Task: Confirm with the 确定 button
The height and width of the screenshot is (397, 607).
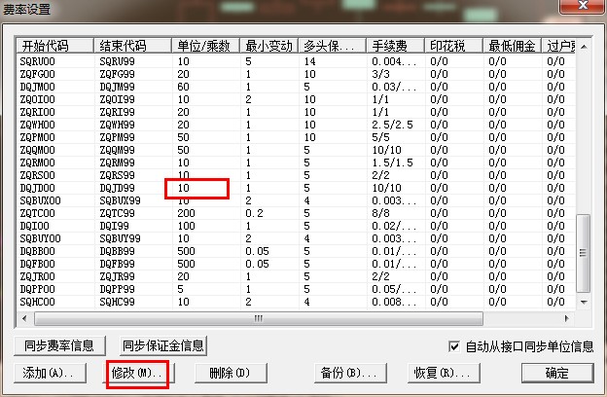Action: click(557, 373)
